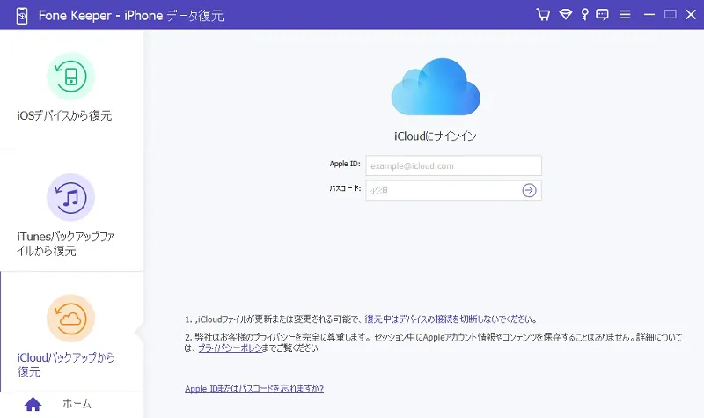Focus the Apple ID input field
Viewport: 704px width, 418px height.
[453, 165]
